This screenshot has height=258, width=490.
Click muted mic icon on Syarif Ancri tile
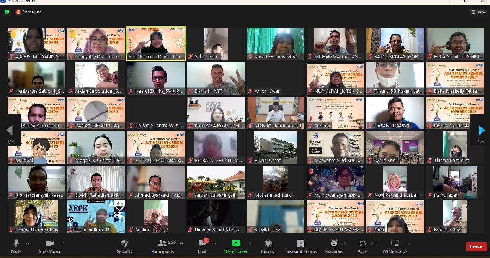pyautogui.click(x=370, y=161)
